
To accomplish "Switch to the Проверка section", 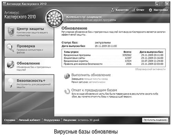I will tap(29, 49).
